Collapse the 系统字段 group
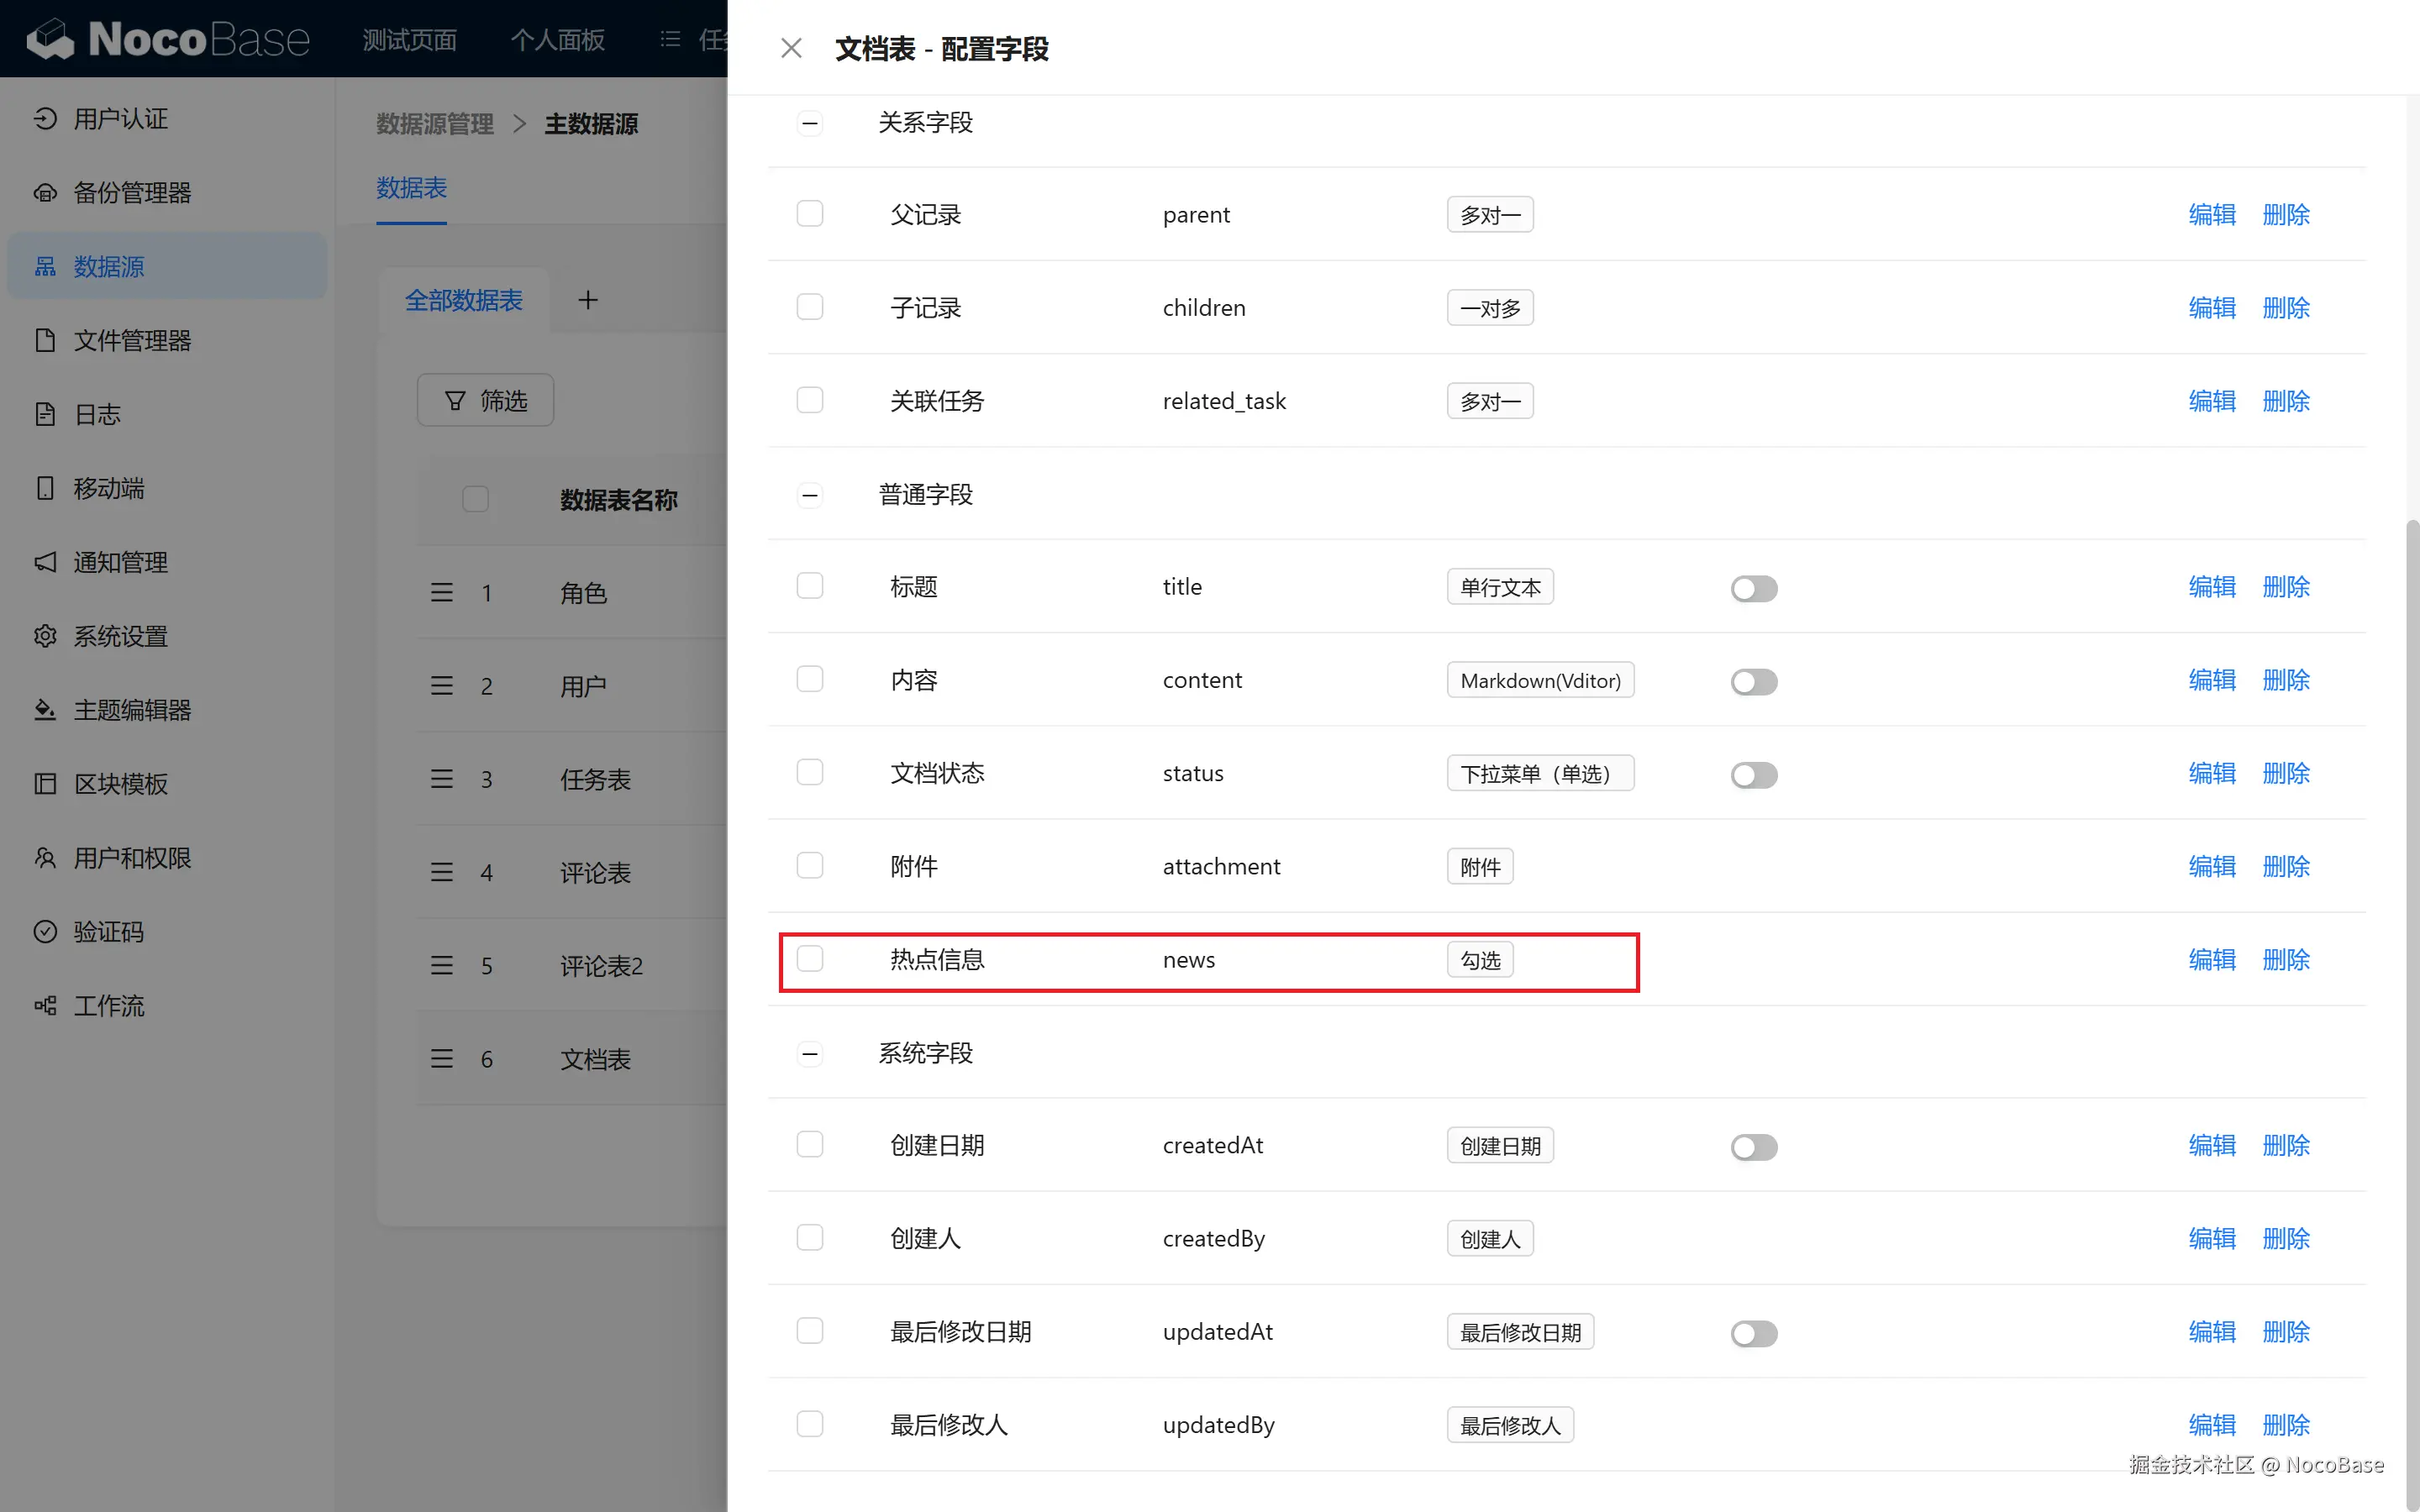The width and height of the screenshot is (2420, 1512). (810, 1054)
